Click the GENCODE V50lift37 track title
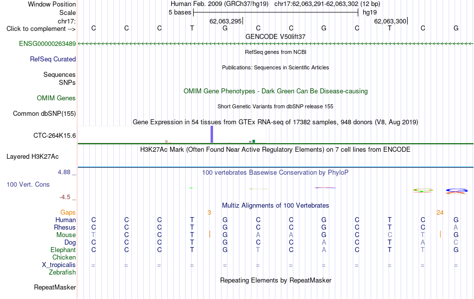Viewport: 474px width, 299px height. point(275,36)
